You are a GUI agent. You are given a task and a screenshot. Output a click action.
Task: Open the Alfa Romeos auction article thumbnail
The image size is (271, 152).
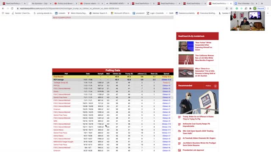coord(186,72)
